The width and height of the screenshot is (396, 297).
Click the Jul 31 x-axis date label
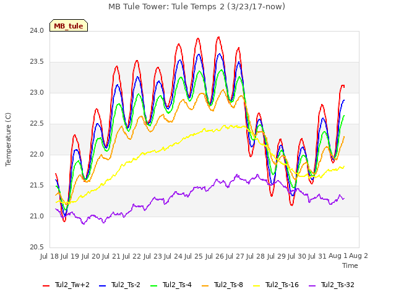click(x=317, y=256)
